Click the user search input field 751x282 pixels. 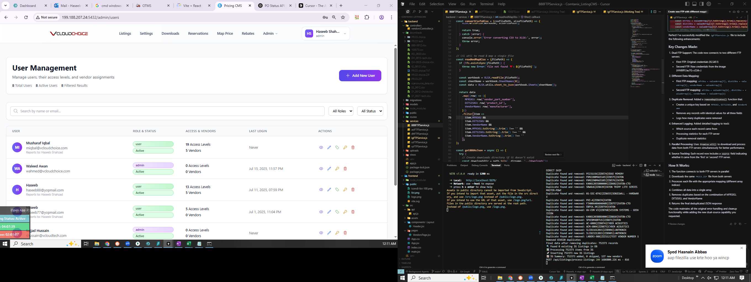point(167,111)
